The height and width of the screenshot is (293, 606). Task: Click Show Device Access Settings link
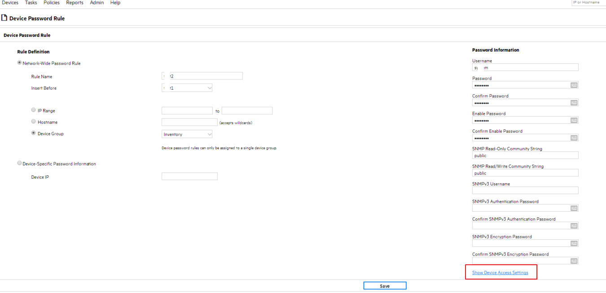500,273
